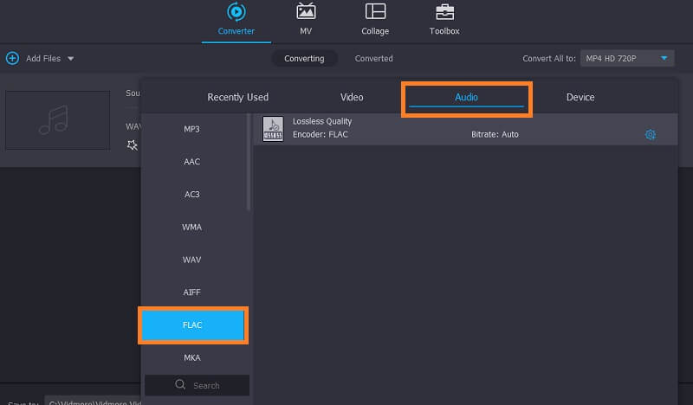This screenshot has height=405, width=693.
Task: Click the star edit icon on file
Action: [x=132, y=145]
